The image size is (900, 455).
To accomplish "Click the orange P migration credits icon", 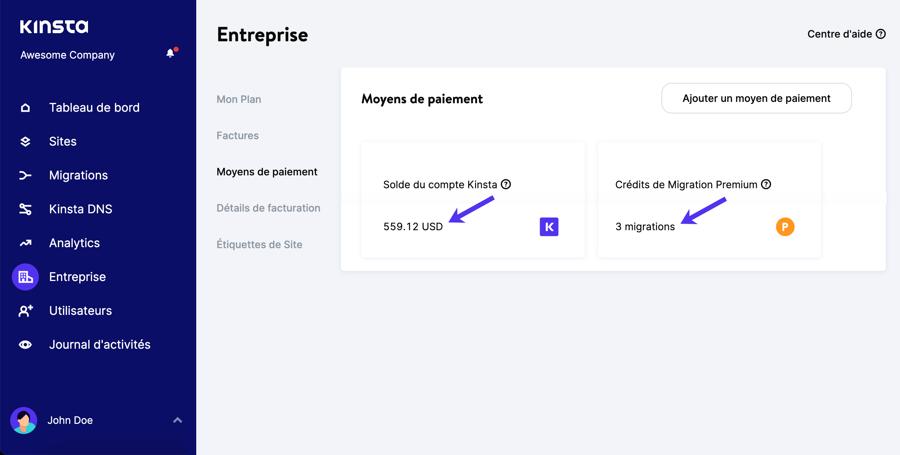I will tap(785, 226).
